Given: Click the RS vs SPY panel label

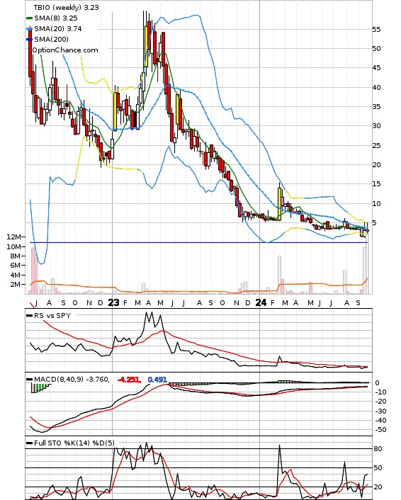Looking at the screenshot, I should pos(52,316).
